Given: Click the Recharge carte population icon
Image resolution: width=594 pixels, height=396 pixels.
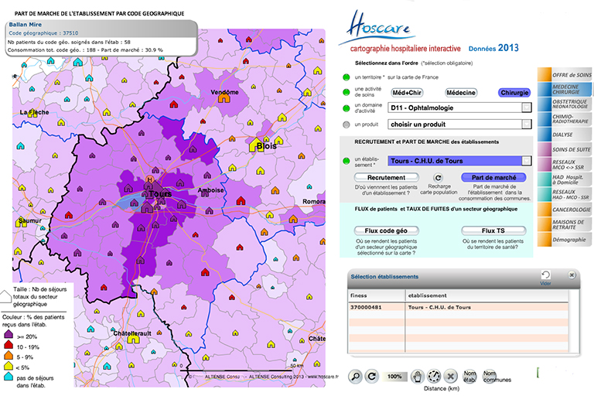Looking at the screenshot, I should pos(438,178).
